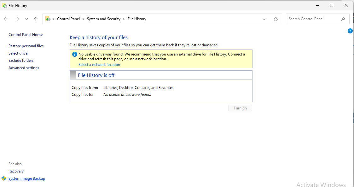
Task: Click the Select drive link
Action: click(18, 53)
